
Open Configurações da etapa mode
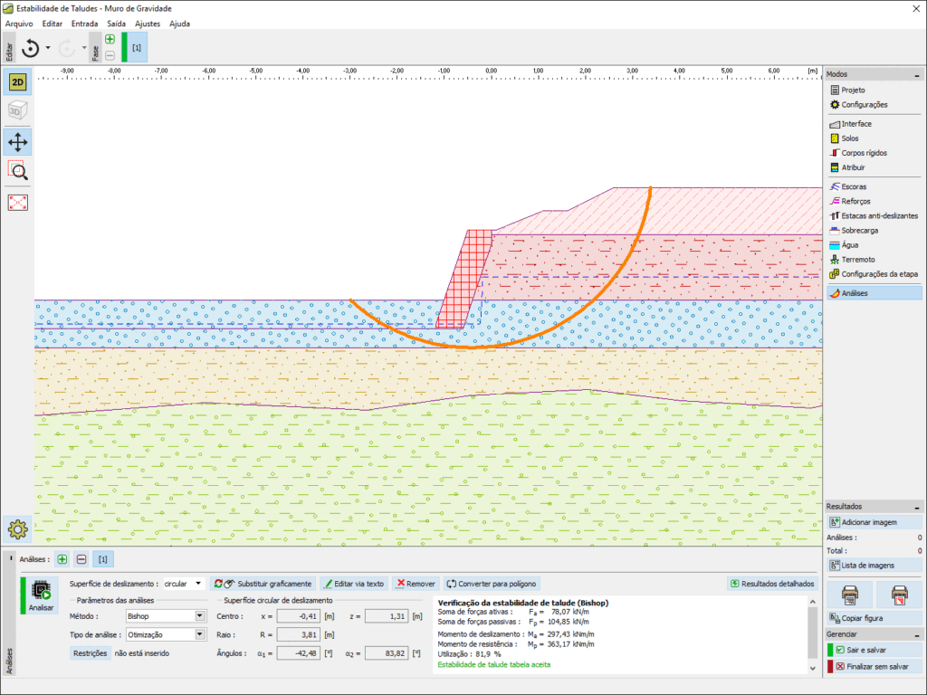pos(874,273)
